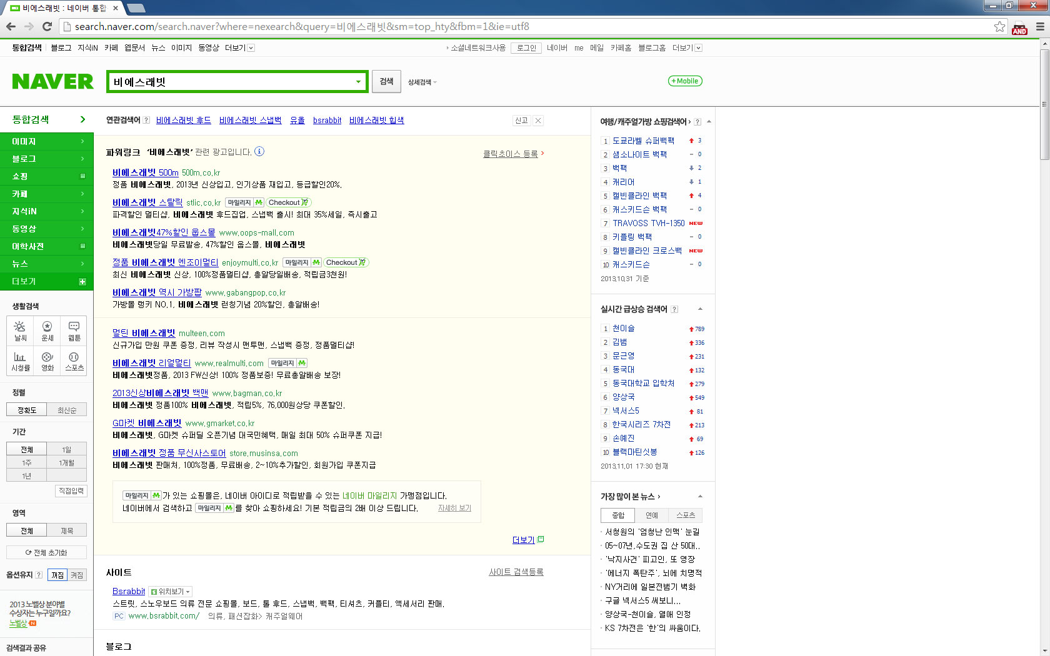Image resolution: width=1050 pixels, height=656 pixels.
Task: Expand 더보기 in green sidebar
Action: (47, 281)
